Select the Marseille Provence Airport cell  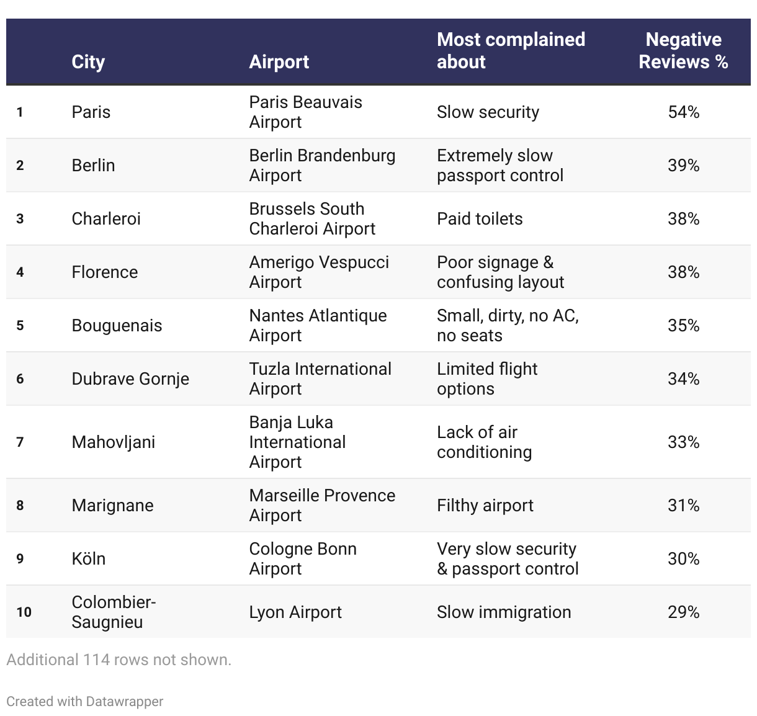tap(322, 505)
